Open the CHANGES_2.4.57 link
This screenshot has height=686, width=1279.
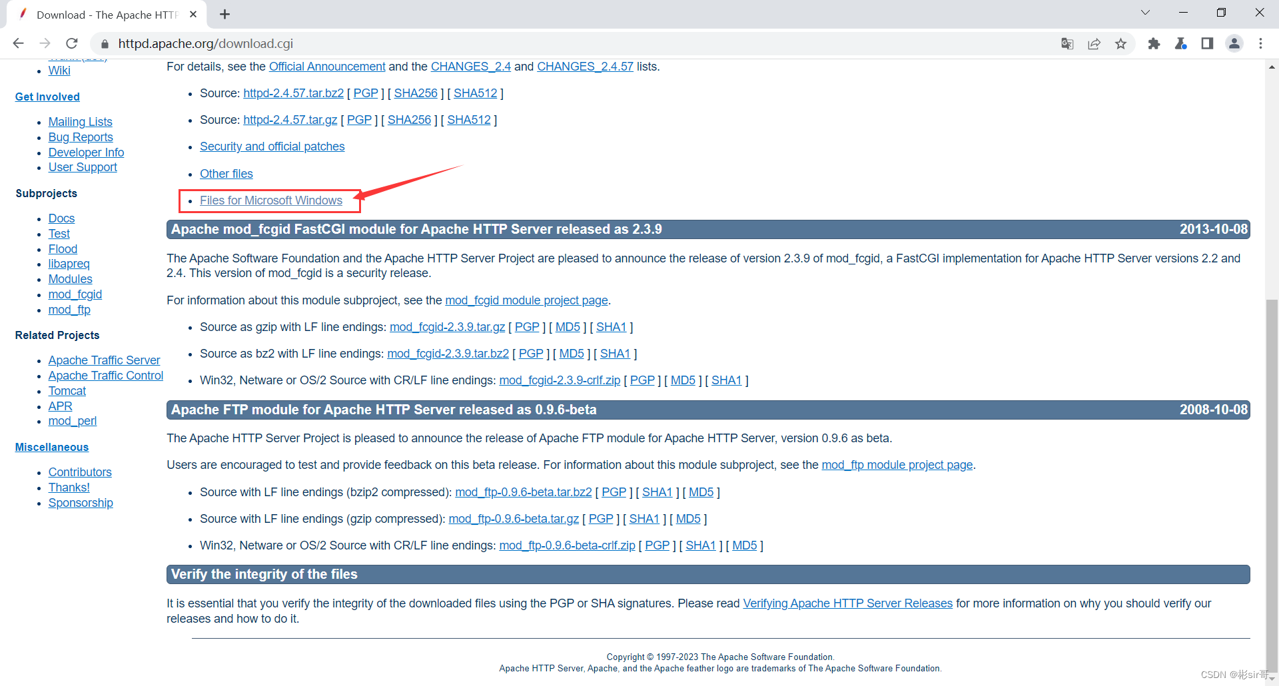586,67
